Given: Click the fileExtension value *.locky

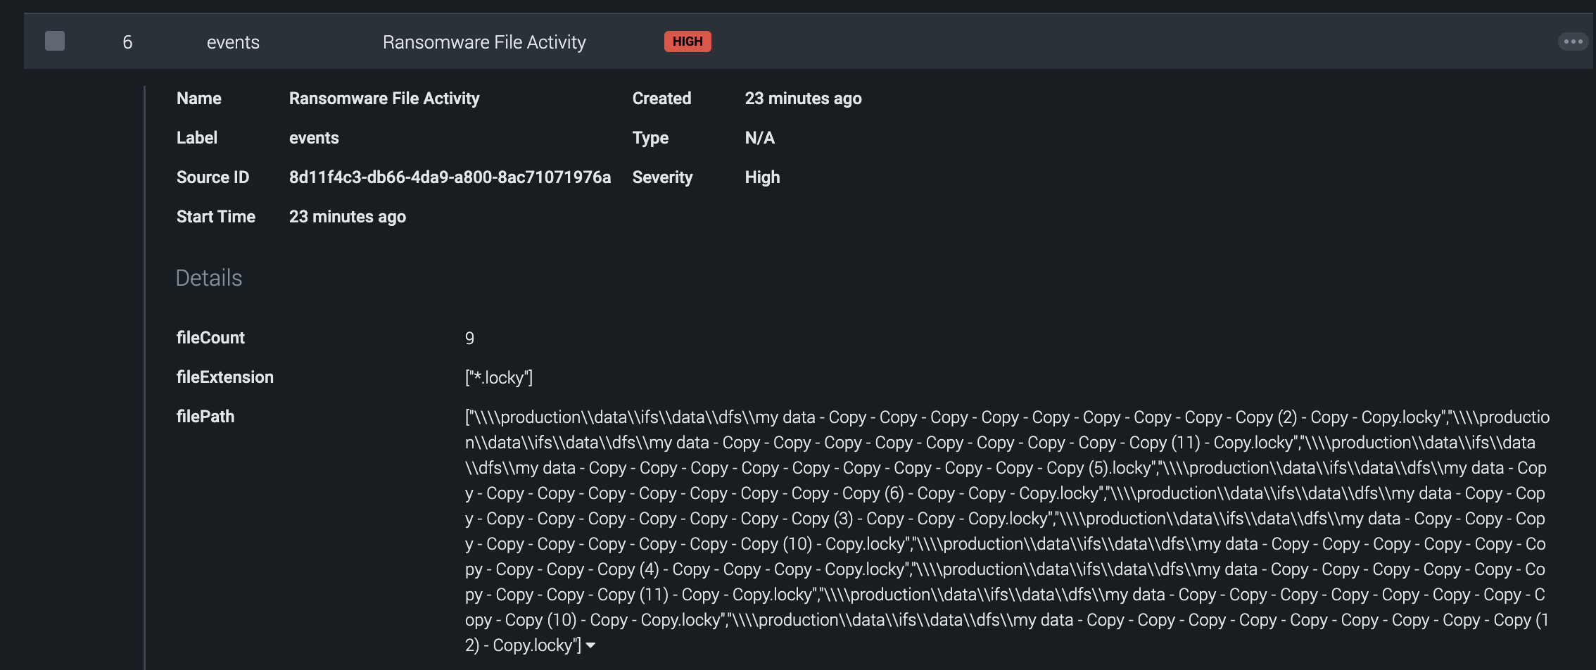Looking at the screenshot, I should click(x=498, y=378).
